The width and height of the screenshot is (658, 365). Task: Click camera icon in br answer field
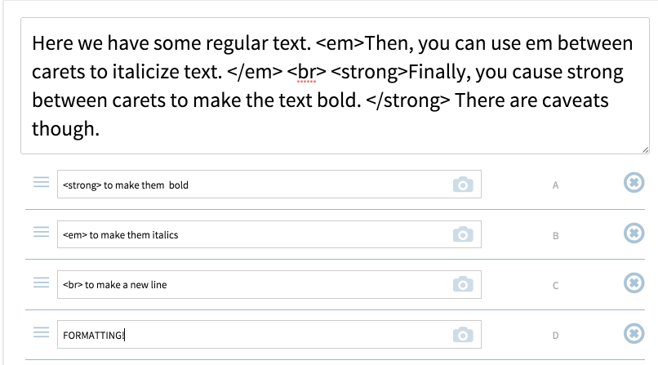coord(463,285)
